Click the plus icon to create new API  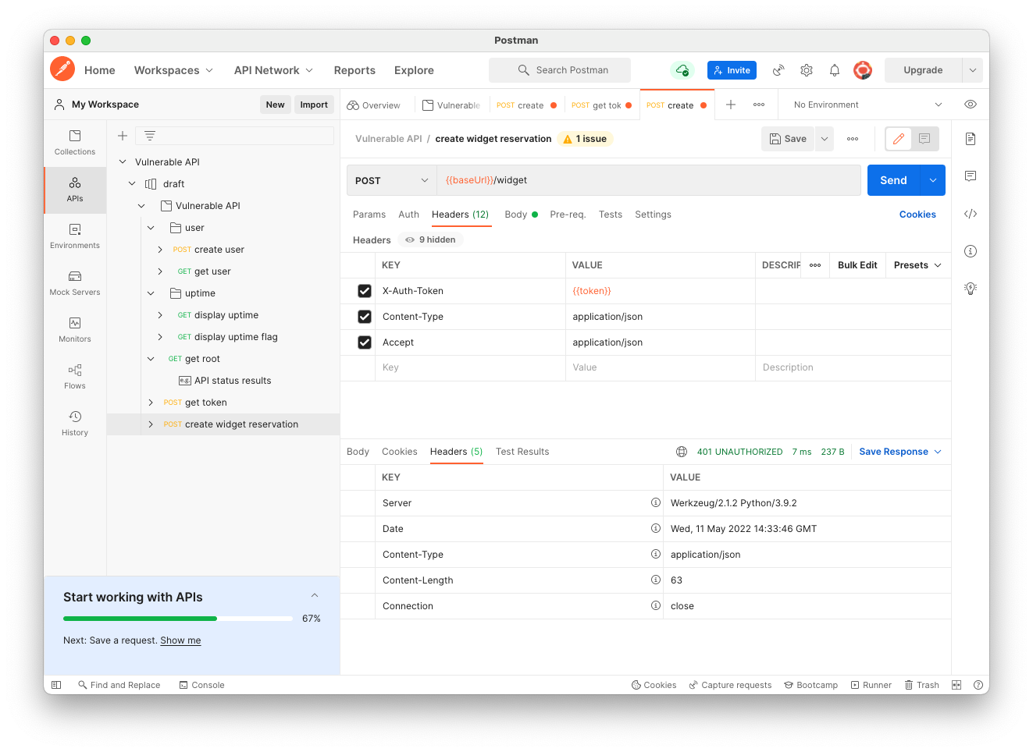pos(123,136)
